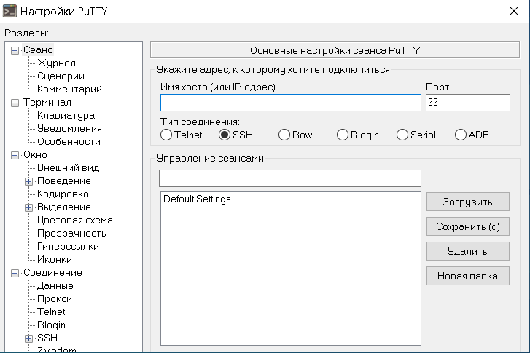Click the Удалить button
The height and width of the screenshot is (353, 530).
468,251
